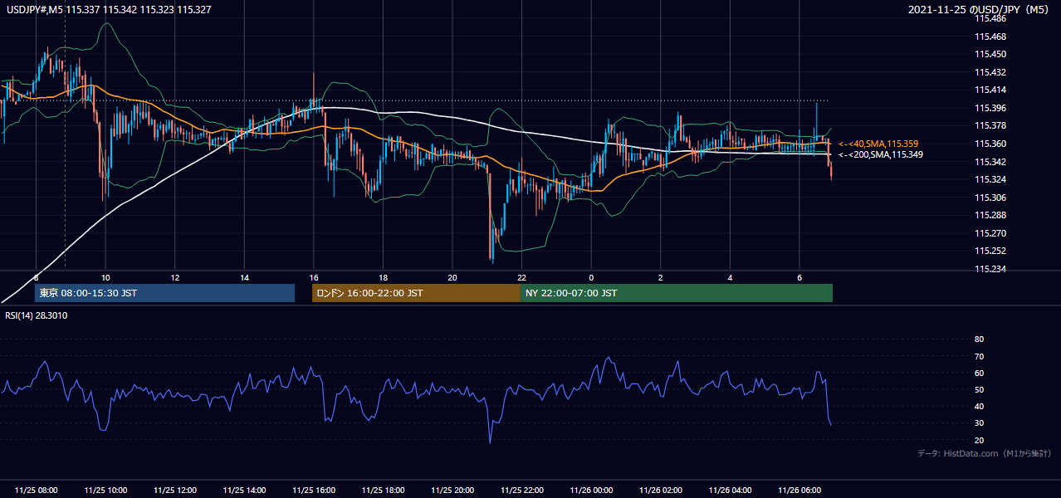Click hour label 18 under the price chart
1061x498 pixels.
pos(383,277)
